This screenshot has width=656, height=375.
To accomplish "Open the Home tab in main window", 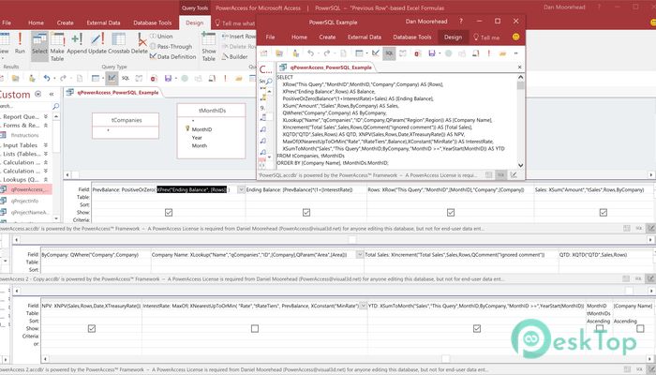I will (x=36, y=23).
